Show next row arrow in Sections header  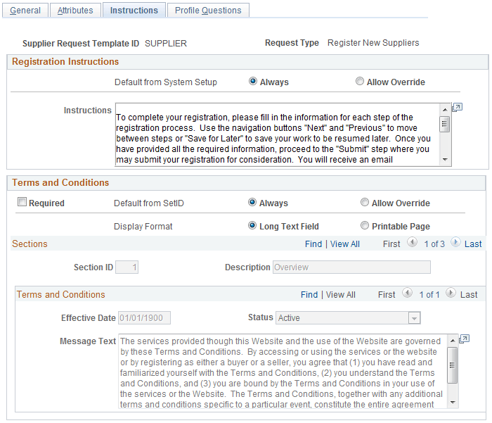pyautogui.click(x=455, y=242)
